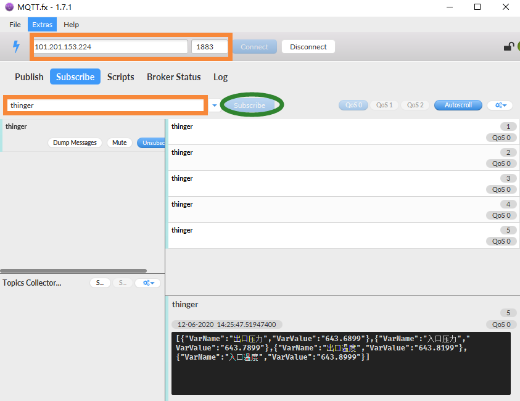Click the Connect button
The image size is (520, 401).
[254, 47]
